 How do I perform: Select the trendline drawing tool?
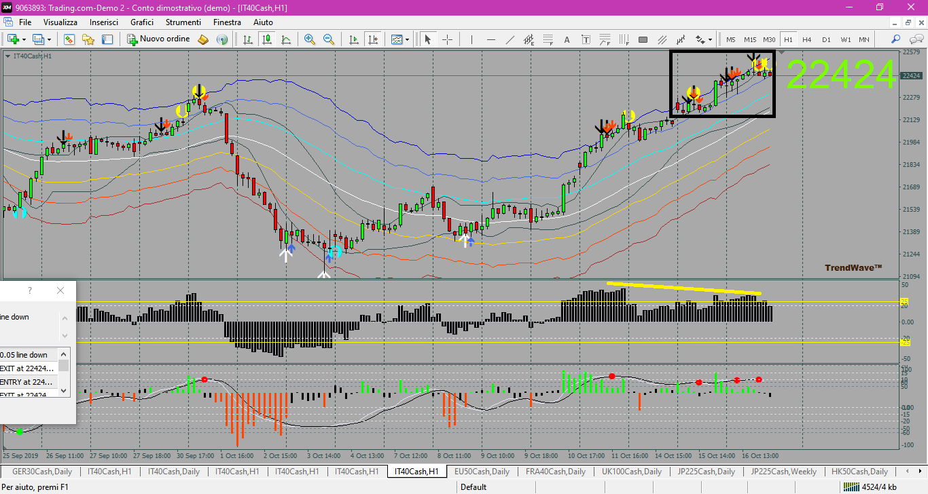point(510,39)
